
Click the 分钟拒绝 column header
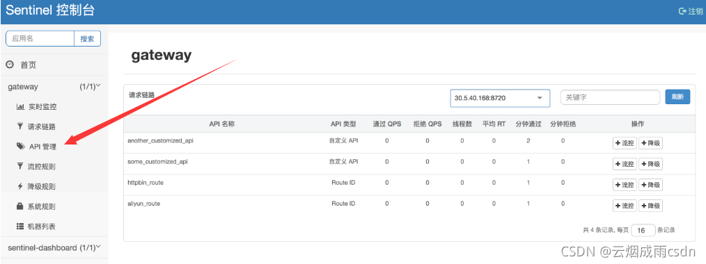(563, 124)
